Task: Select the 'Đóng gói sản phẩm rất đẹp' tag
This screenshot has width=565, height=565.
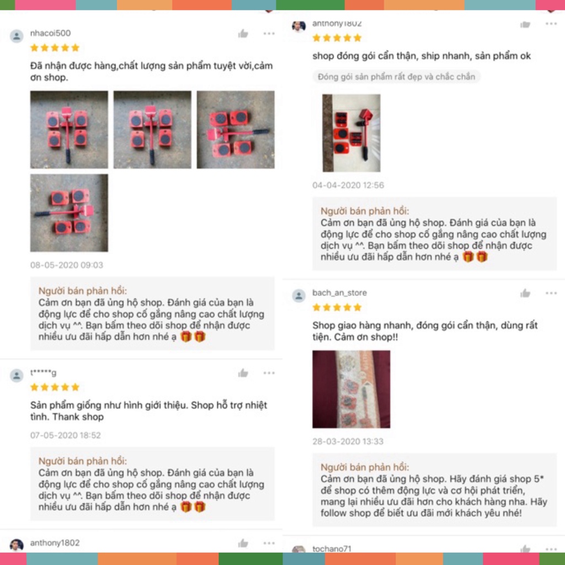Action: tap(396, 76)
